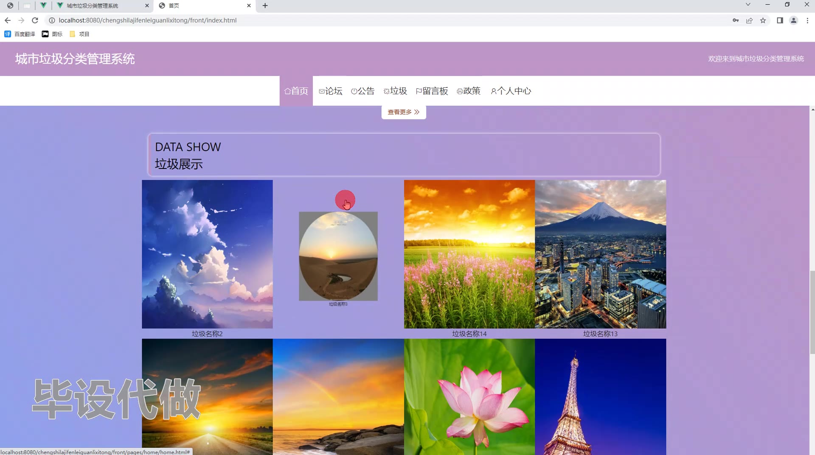Open the Mount Fuji city 垃圾名称13 image
Image resolution: width=815 pixels, height=455 pixels.
(601, 254)
